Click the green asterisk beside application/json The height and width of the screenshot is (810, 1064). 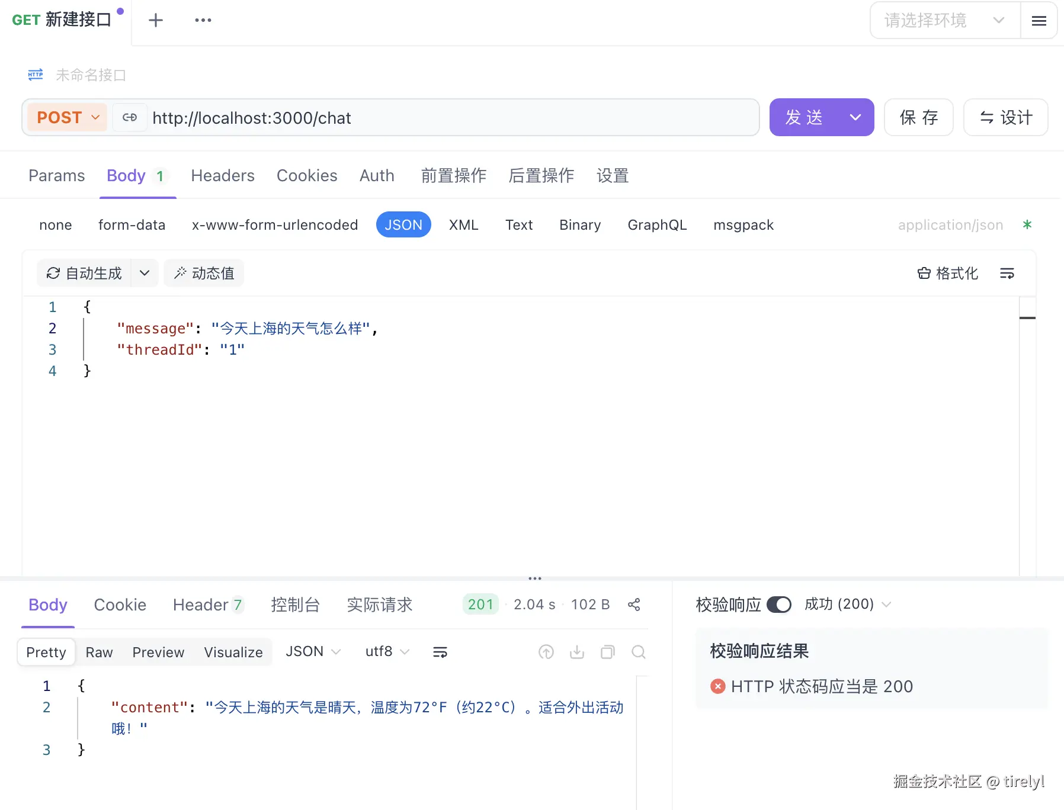[1027, 224]
